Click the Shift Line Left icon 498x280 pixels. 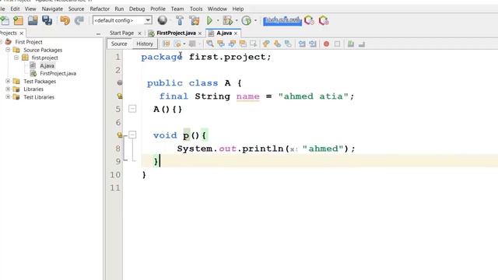click(x=302, y=44)
